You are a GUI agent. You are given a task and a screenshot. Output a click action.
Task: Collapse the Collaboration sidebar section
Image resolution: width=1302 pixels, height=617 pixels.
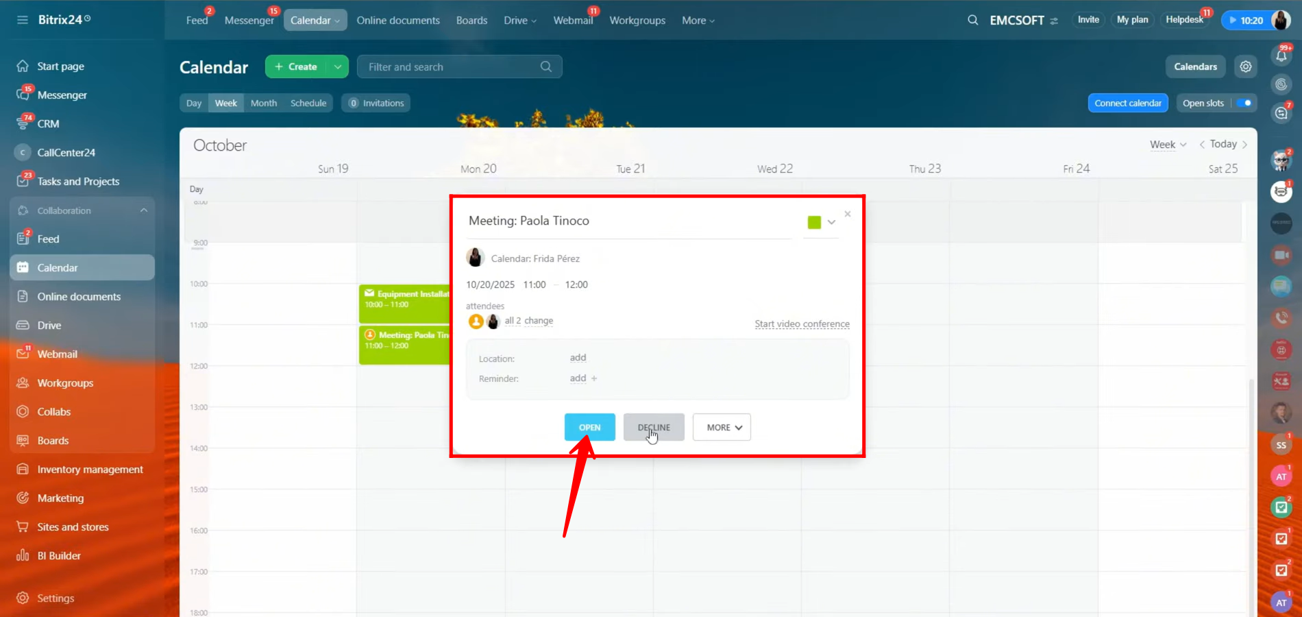pos(143,210)
